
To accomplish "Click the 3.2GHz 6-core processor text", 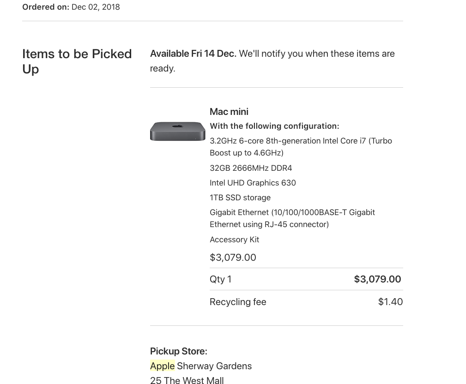I will tap(301, 147).
